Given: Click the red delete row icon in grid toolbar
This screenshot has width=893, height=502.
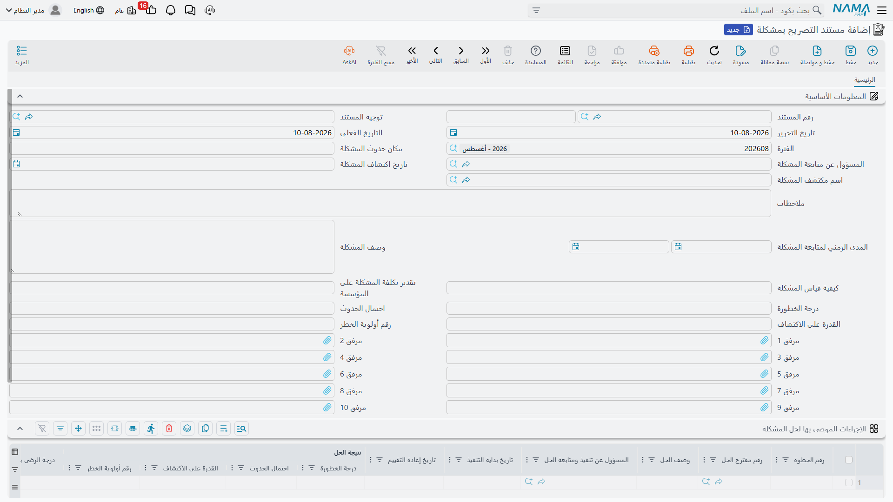Looking at the screenshot, I should (x=169, y=429).
